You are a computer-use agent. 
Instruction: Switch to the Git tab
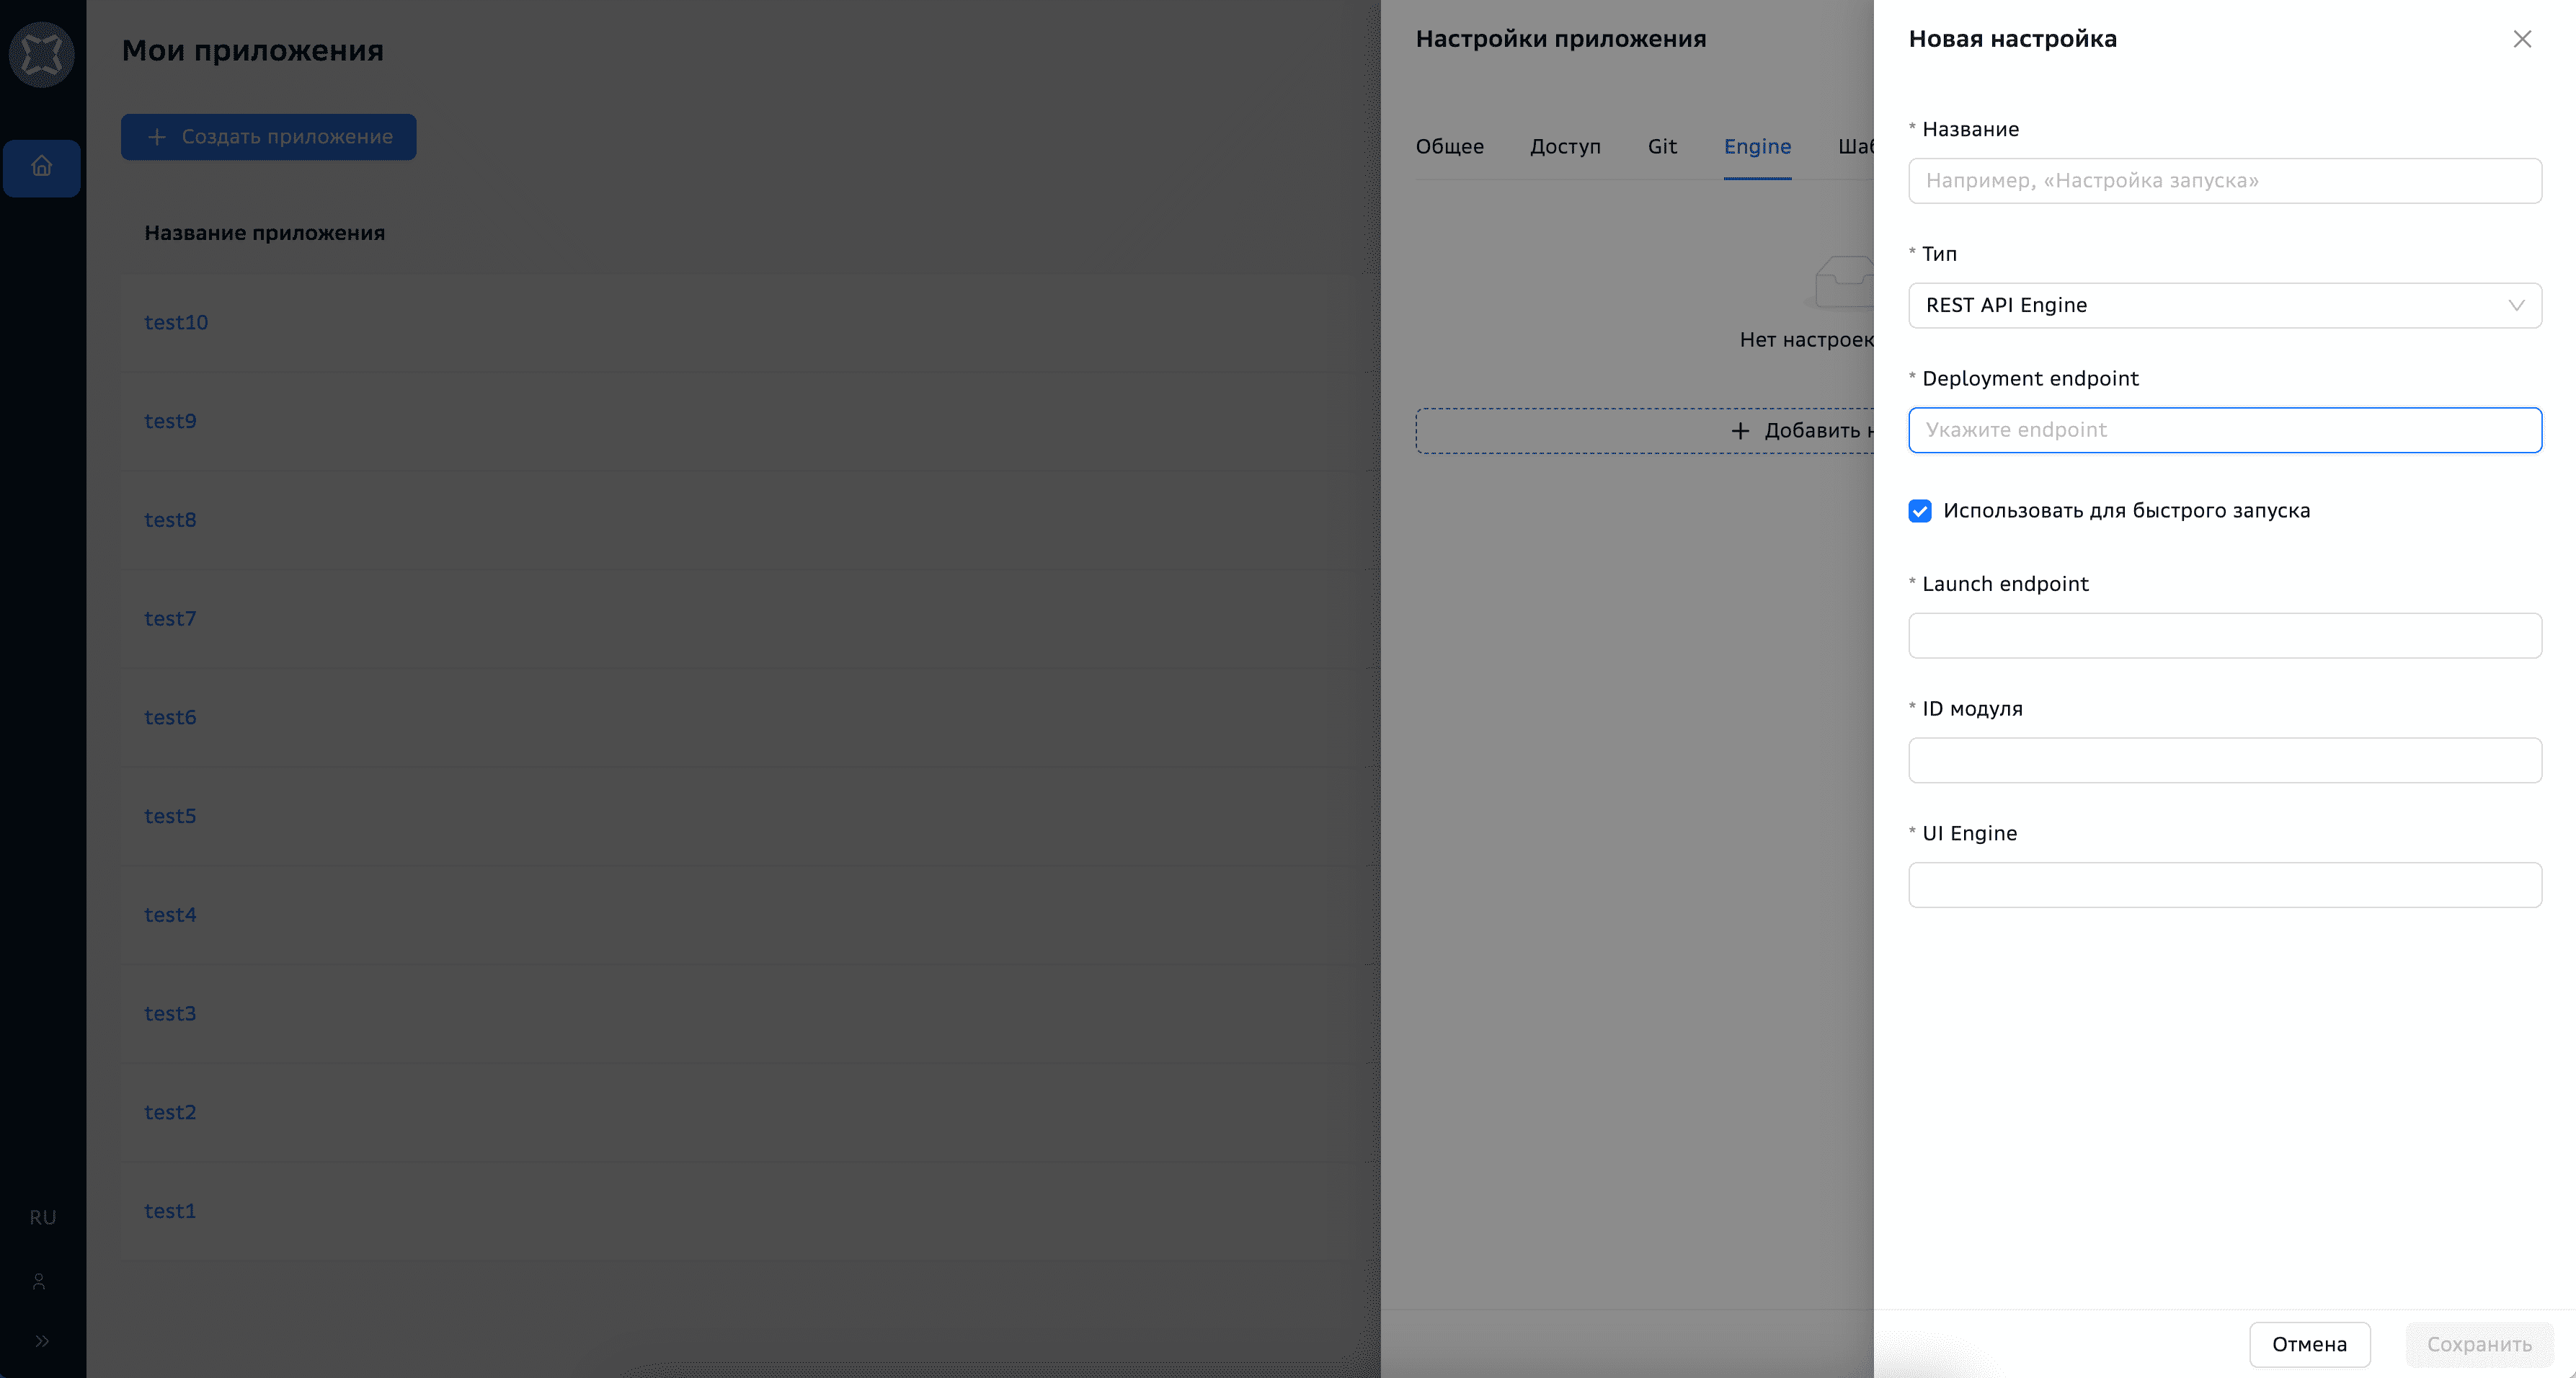(1662, 147)
